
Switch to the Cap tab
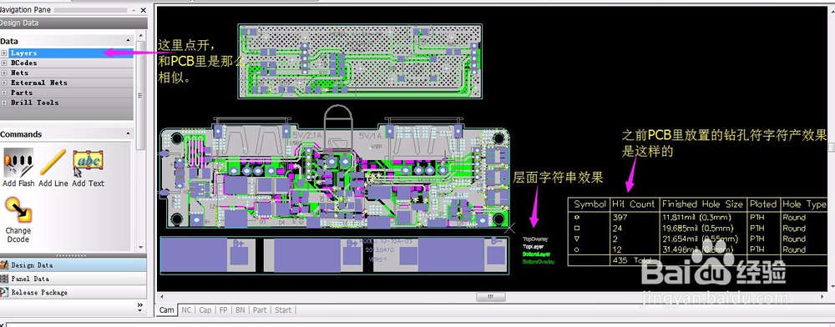[x=205, y=309]
